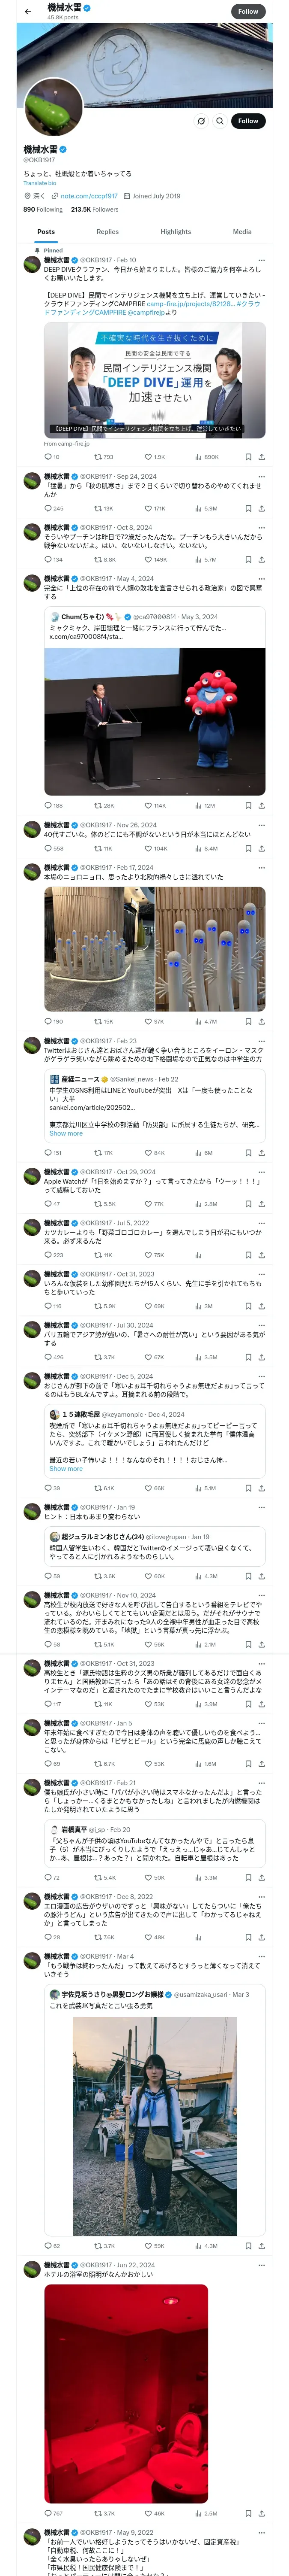Open Grok profile summary icon

click(x=200, y=121)
